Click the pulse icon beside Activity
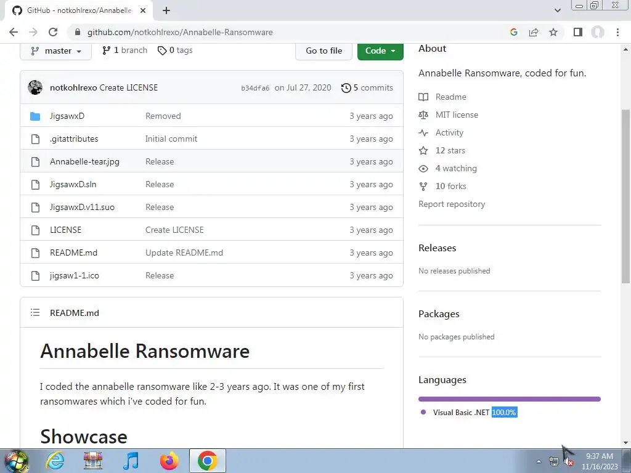 [423, 133]
